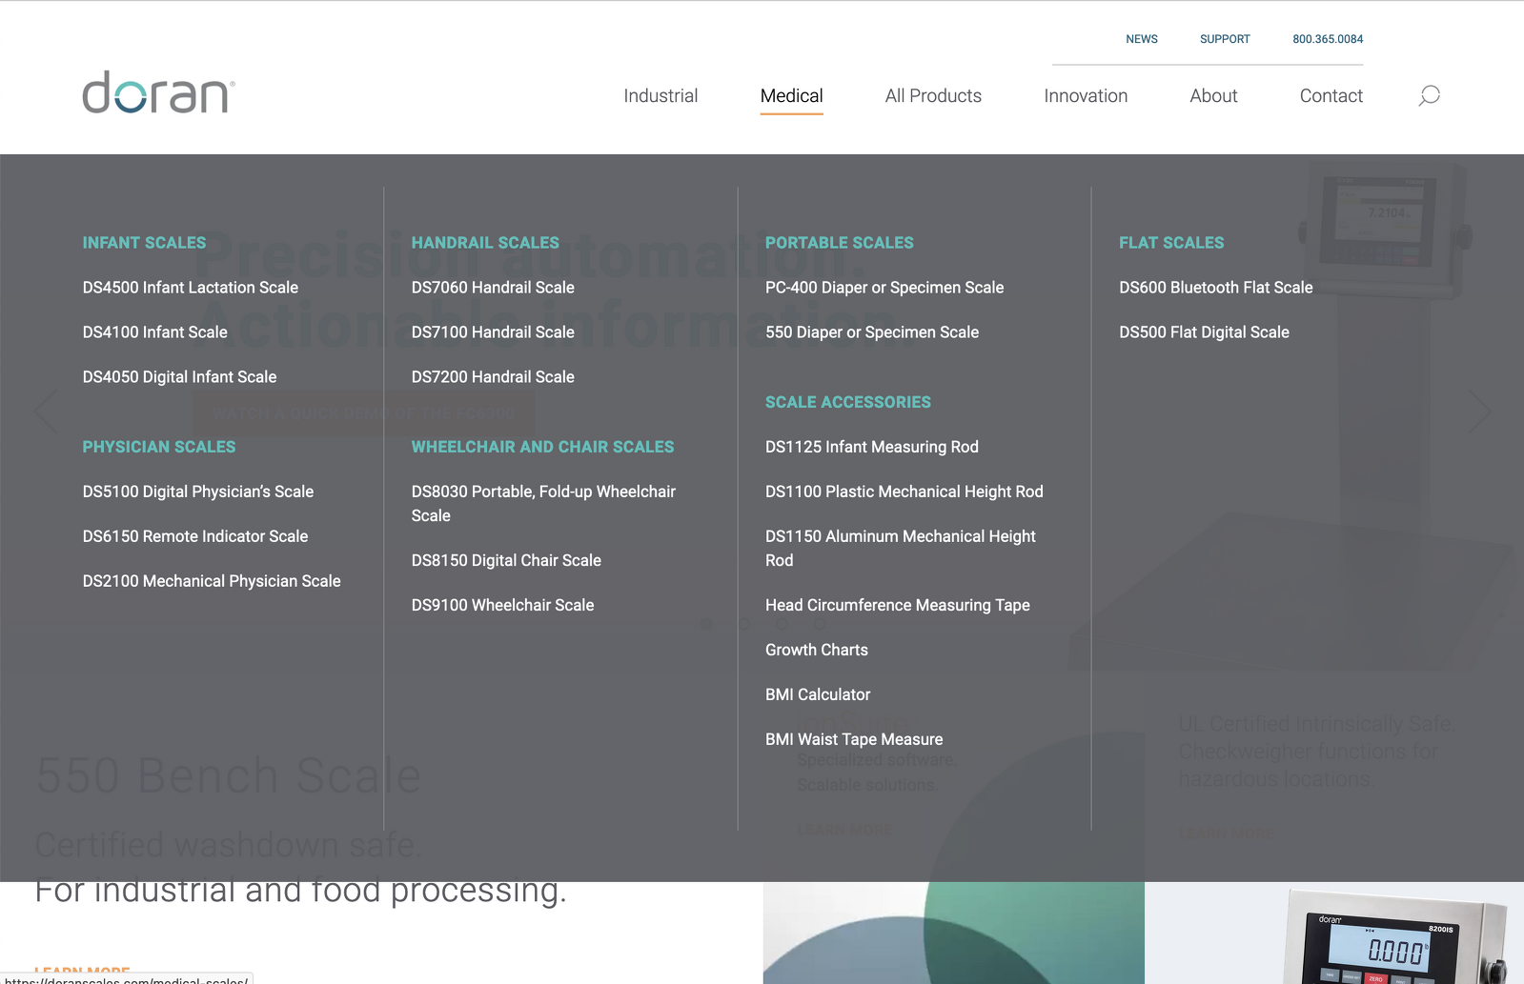Select Head Circumference Measuring Tape
The height and width of the screenshot is (984, 1524).
click(898, 605)
